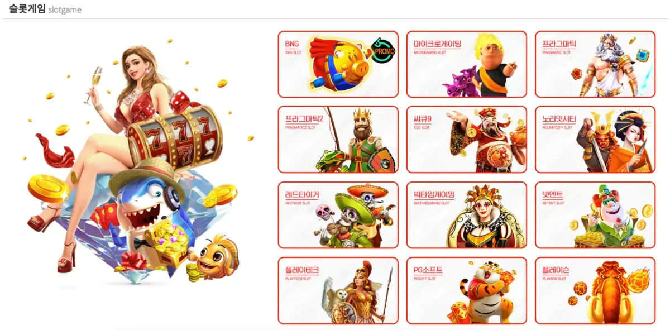Open the BNG slot provider card

pyautogui.click(x=338, y=64)
